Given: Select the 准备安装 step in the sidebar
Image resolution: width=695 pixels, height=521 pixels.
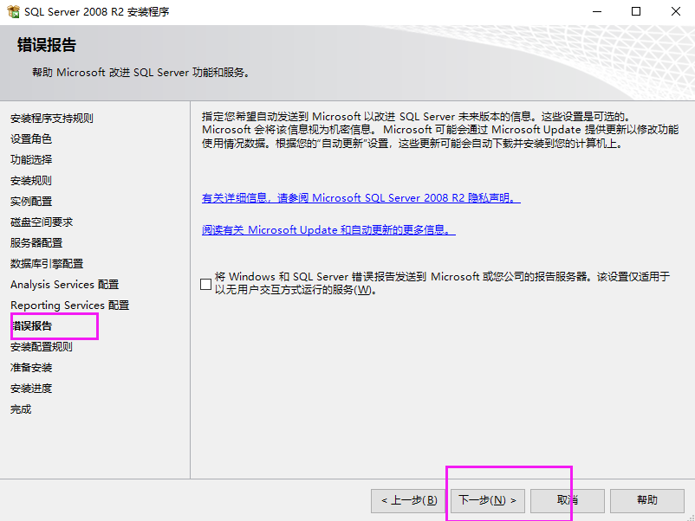Looking at the screenshot, I should point(30,367).
